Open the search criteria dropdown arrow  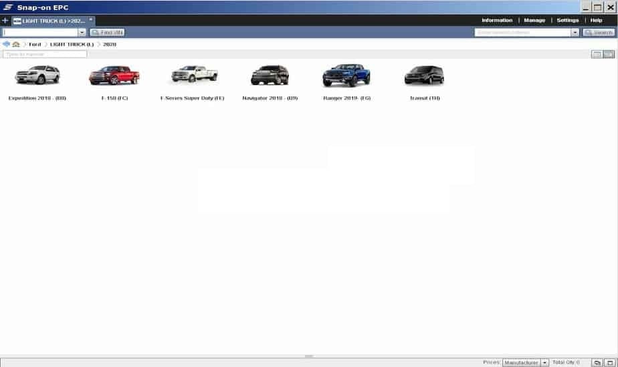[x=575, y=32]
